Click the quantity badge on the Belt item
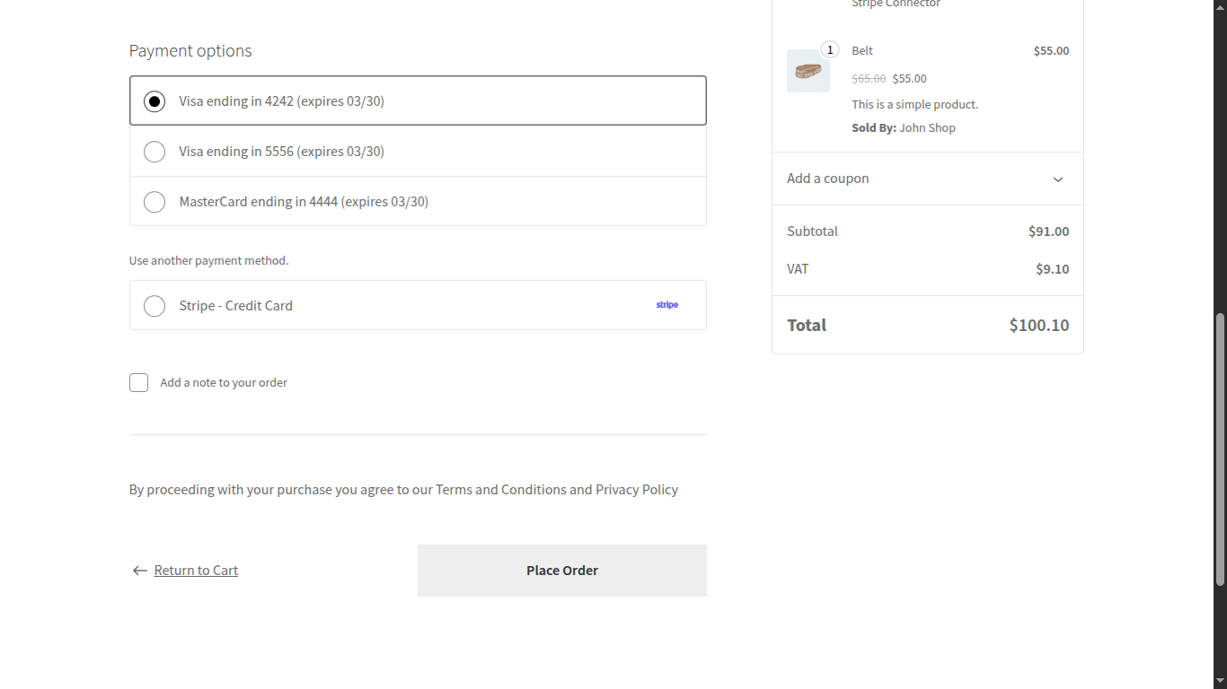This screenshot has height=689, width=1227. coord(829,49)
